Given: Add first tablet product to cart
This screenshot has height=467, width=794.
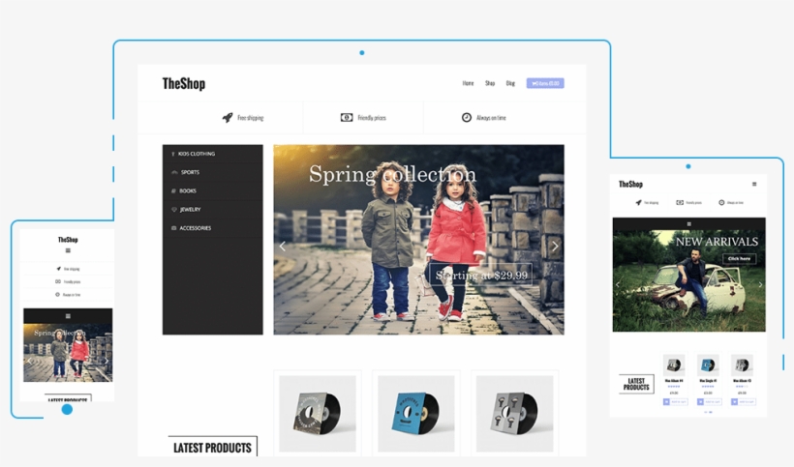Looking at the screenshot, I should tap(675, 402).
